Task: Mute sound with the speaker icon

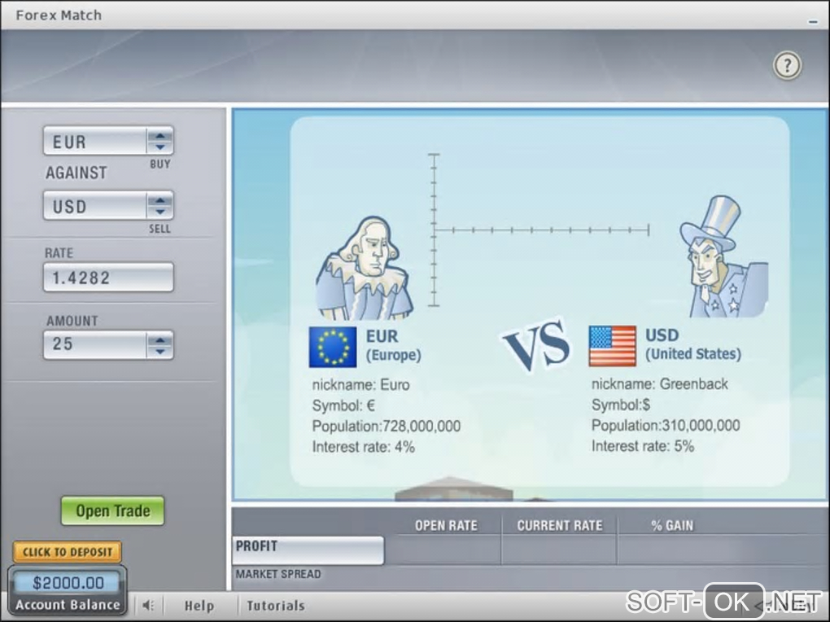Action: [x=148, y=605]
